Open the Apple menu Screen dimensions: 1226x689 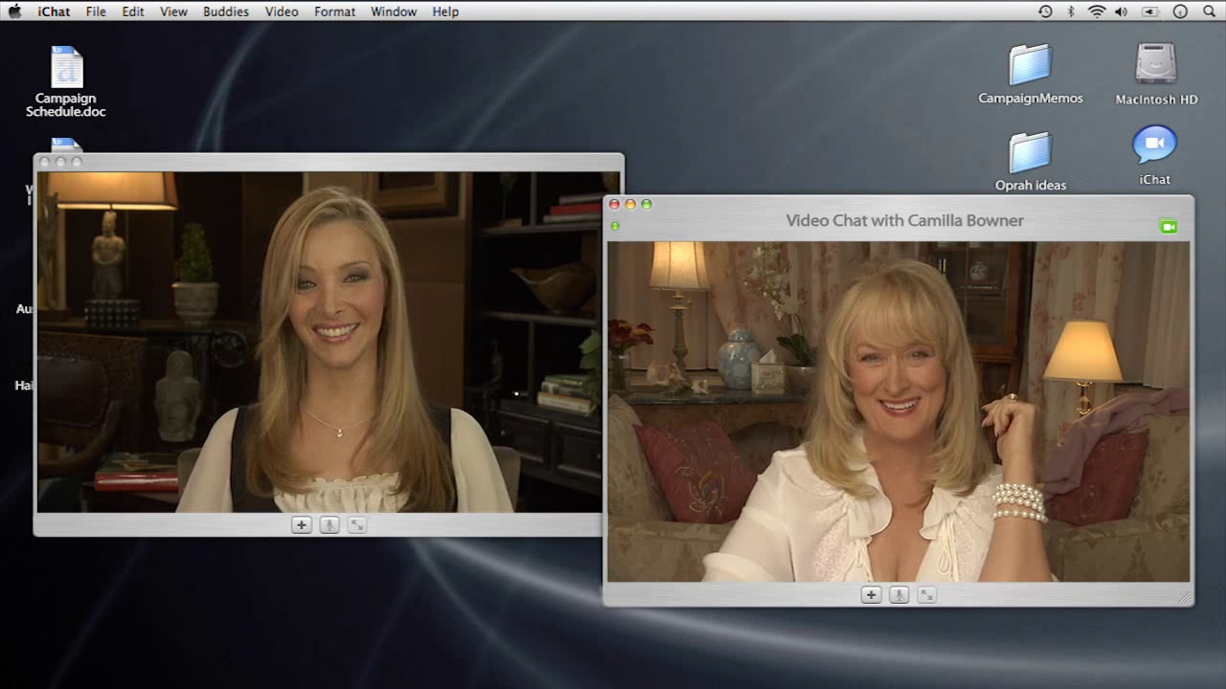point(14,11)
